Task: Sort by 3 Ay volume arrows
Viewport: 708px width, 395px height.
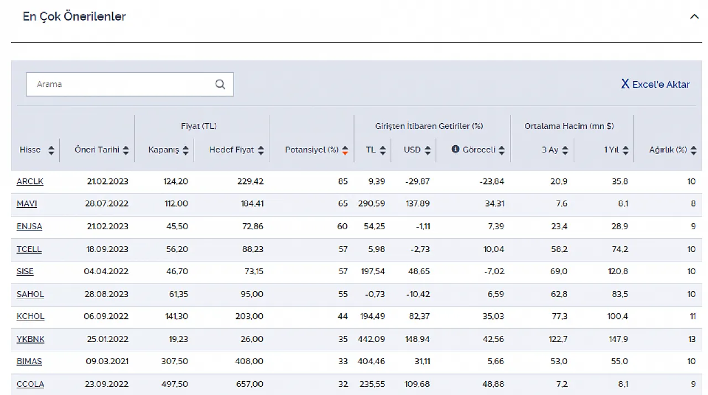Action: pyautogui.click(x=565, y=150)
